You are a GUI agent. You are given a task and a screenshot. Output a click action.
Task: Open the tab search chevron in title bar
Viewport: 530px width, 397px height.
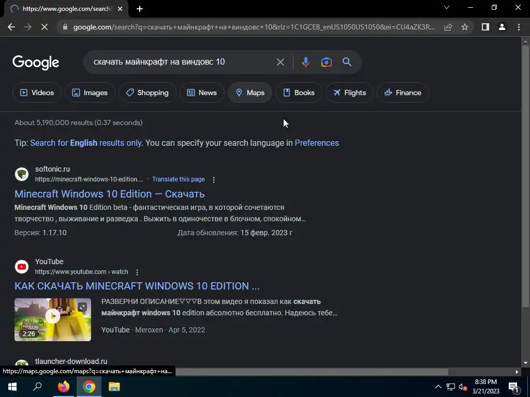[447, 7]
